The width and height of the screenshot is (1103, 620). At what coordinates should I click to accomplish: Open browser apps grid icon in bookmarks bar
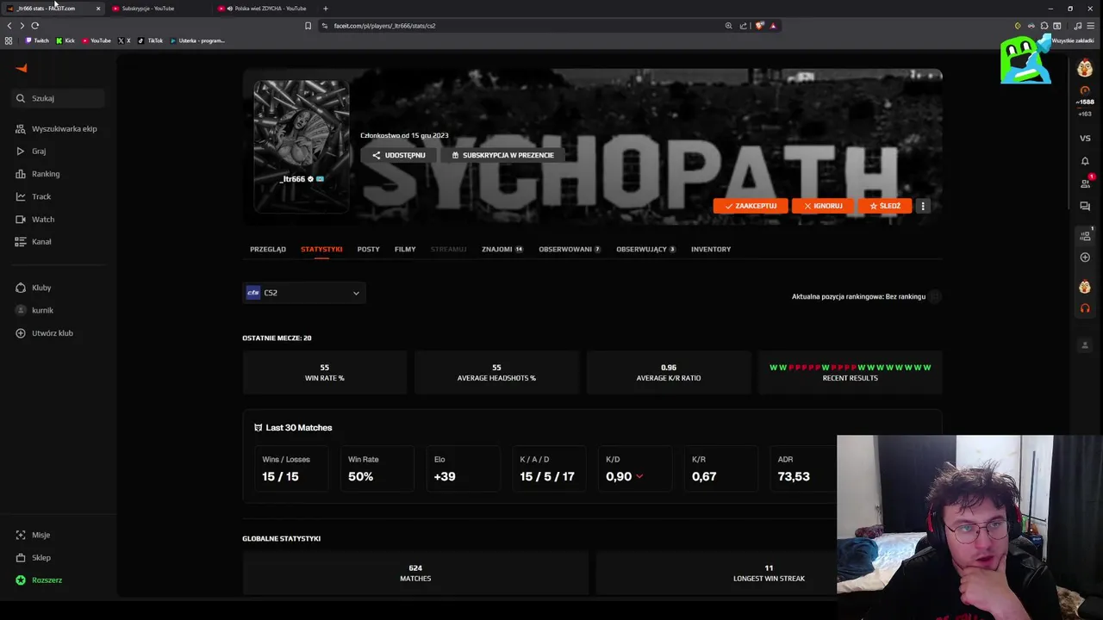click(x=9, y=40)
